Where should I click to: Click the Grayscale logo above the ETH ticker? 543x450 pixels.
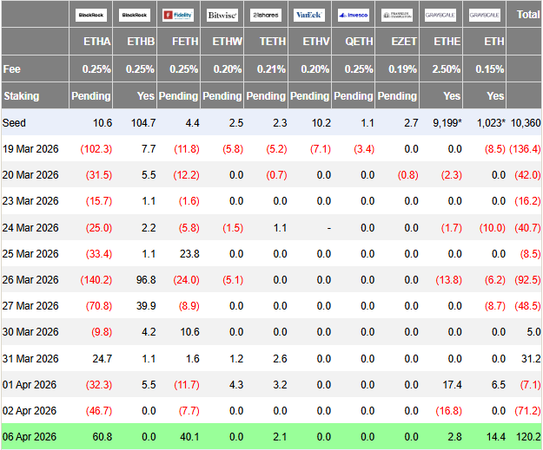pyautogui.click(x=485, y=15)
